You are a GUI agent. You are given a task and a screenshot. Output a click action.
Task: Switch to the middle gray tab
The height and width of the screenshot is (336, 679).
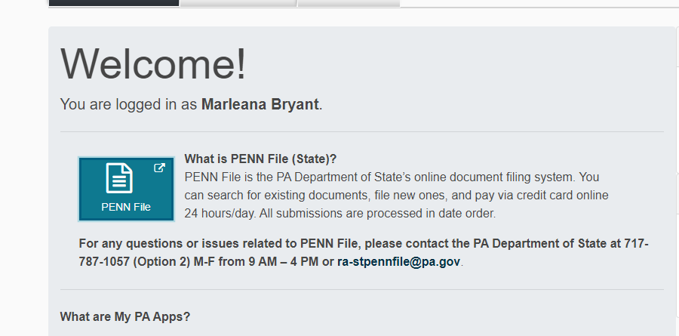click(x=238, y=3)
